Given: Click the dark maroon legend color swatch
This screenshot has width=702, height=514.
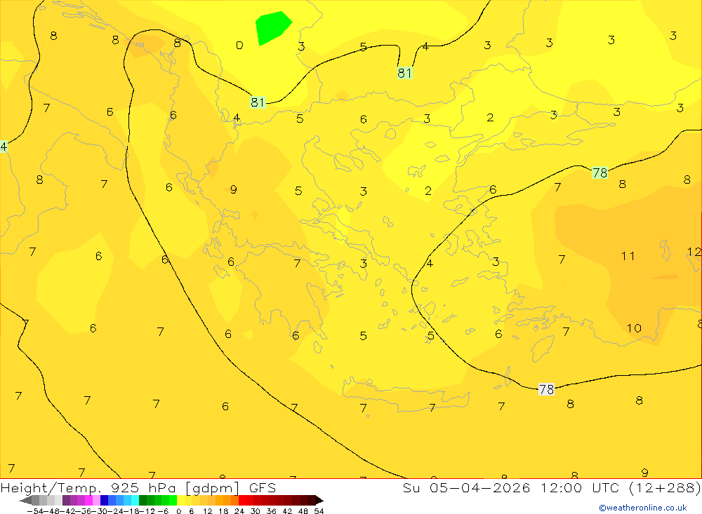Looking at the screenshot, I should [x=311, y=500].
